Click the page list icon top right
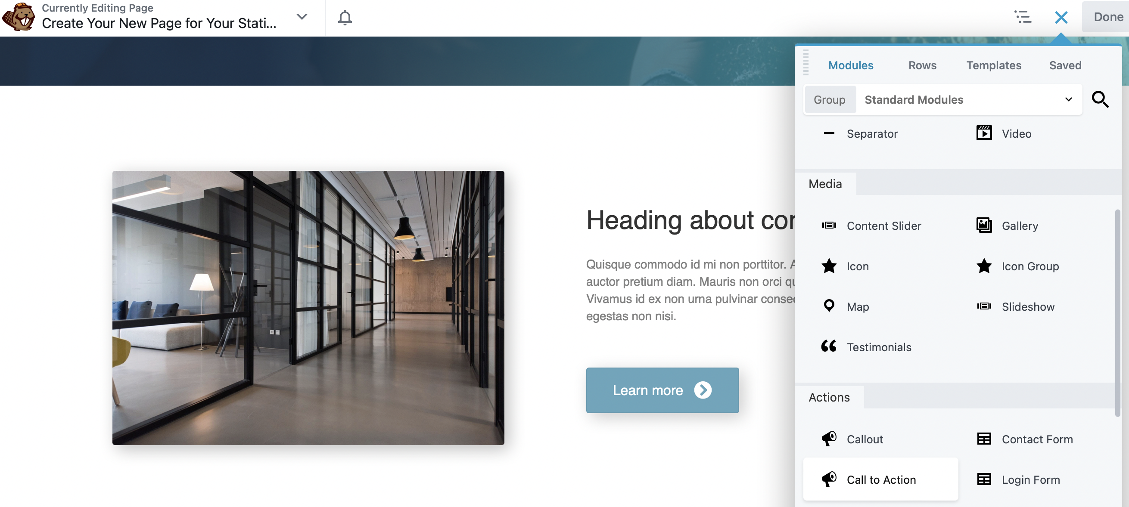The width and height of the screenshot is (1129, 507). pos(1022,16)
